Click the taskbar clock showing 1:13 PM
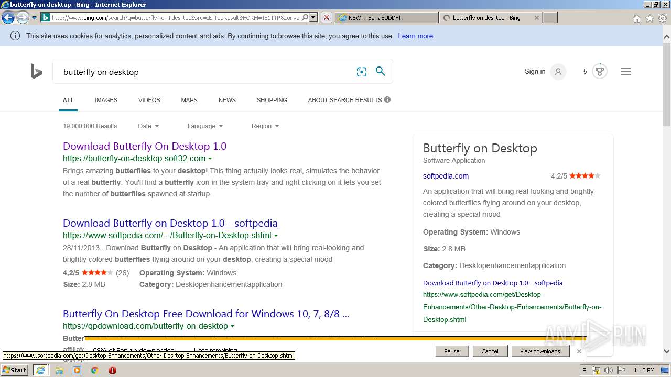Viewport: 671px width, 377px height. (x=644, y=370)
